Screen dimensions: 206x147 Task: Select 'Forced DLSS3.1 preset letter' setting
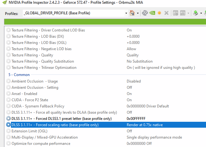[x=61, y=119]
